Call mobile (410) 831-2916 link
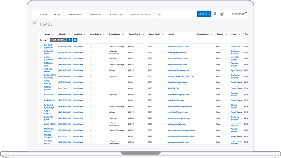The width and height of the screenshot is (281, 158). (x=65, y=71)
